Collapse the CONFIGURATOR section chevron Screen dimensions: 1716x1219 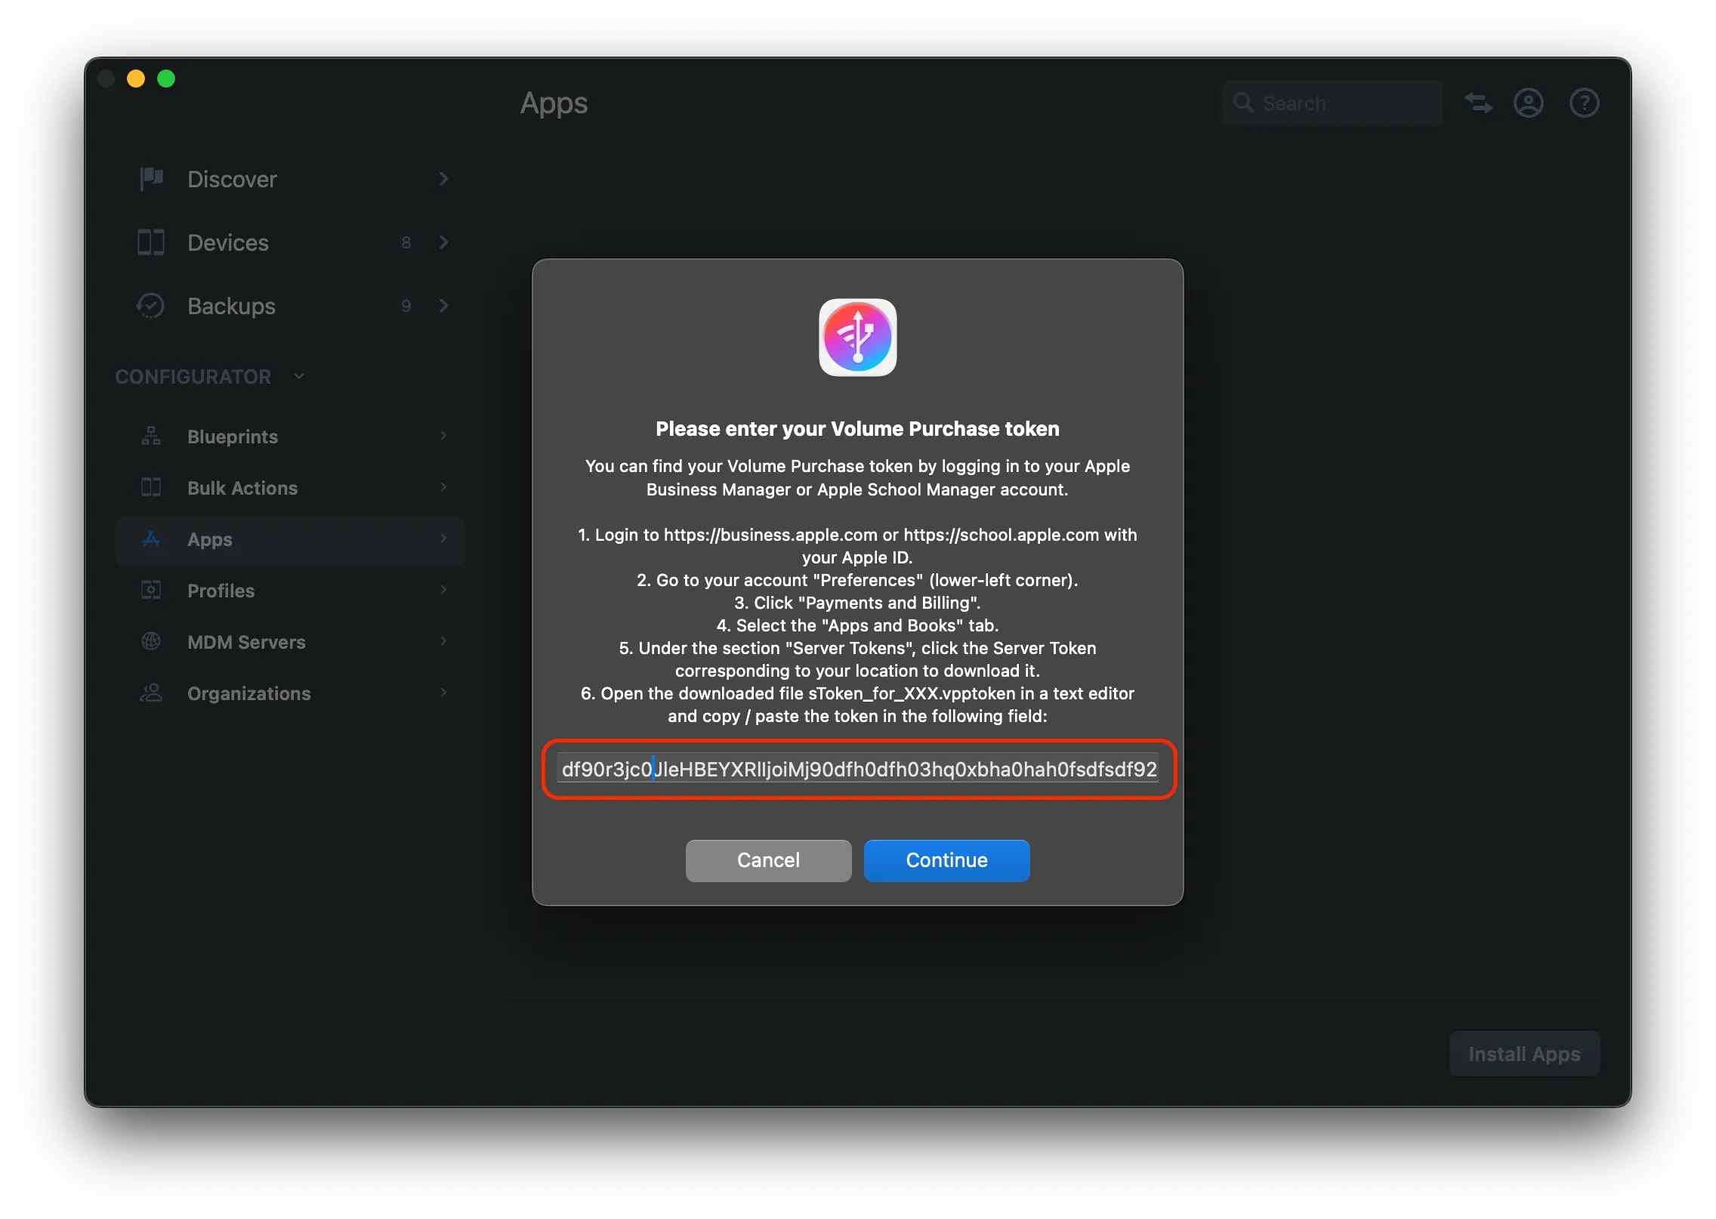click(x=298, y=376)
